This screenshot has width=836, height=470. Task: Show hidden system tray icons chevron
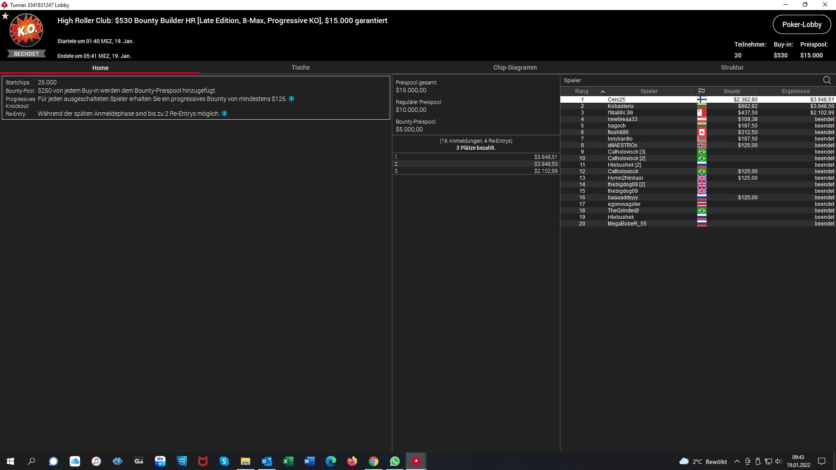(737, 462)
